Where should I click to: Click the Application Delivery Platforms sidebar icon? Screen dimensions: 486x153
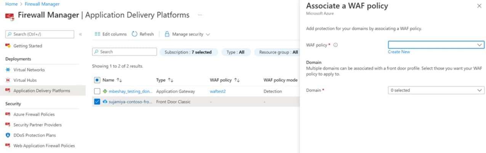point(8,90)
